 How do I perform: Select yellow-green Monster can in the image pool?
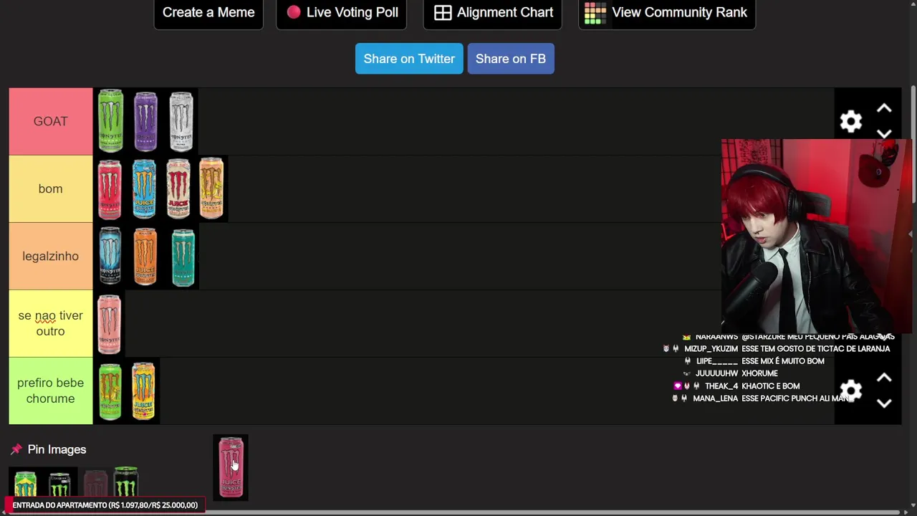tap(26, 484)
